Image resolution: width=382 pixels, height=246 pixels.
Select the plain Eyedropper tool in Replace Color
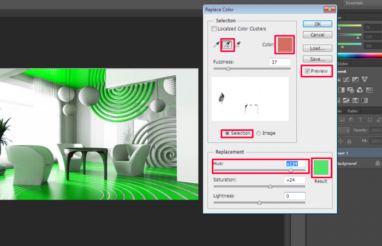pyautogui.click(x=216, y=45)
